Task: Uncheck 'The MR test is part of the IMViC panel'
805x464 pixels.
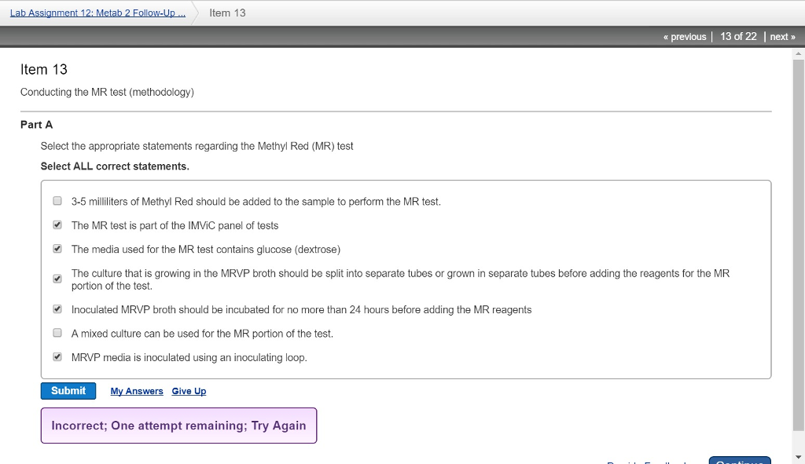Action: (57, 225)
